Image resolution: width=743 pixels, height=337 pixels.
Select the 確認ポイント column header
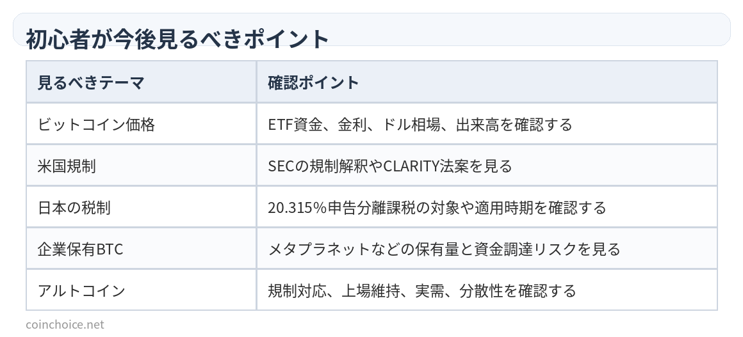[x=487, y=82]
